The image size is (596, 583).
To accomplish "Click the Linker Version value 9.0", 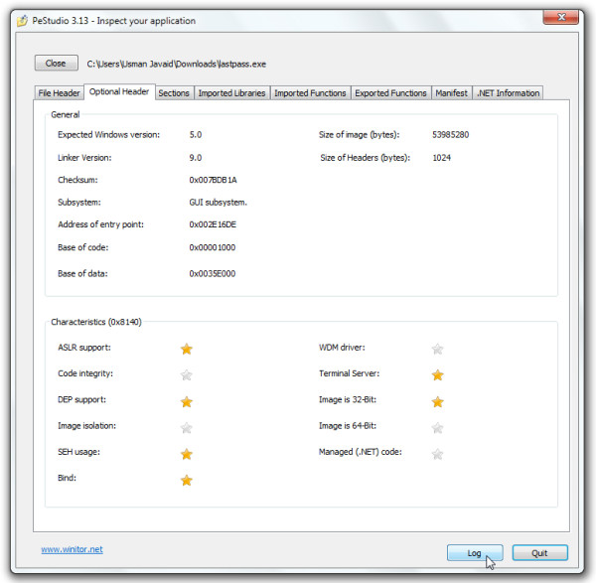I will pos(196,158).
